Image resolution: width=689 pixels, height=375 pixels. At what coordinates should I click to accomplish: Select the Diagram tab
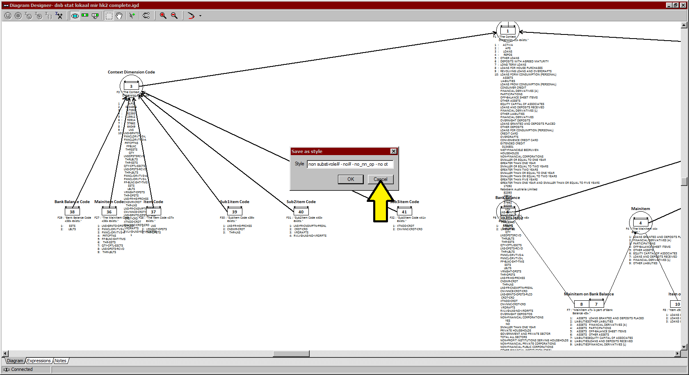click(15, 361)
